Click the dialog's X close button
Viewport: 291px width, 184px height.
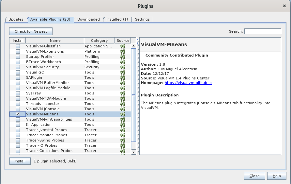pos(284,6)
